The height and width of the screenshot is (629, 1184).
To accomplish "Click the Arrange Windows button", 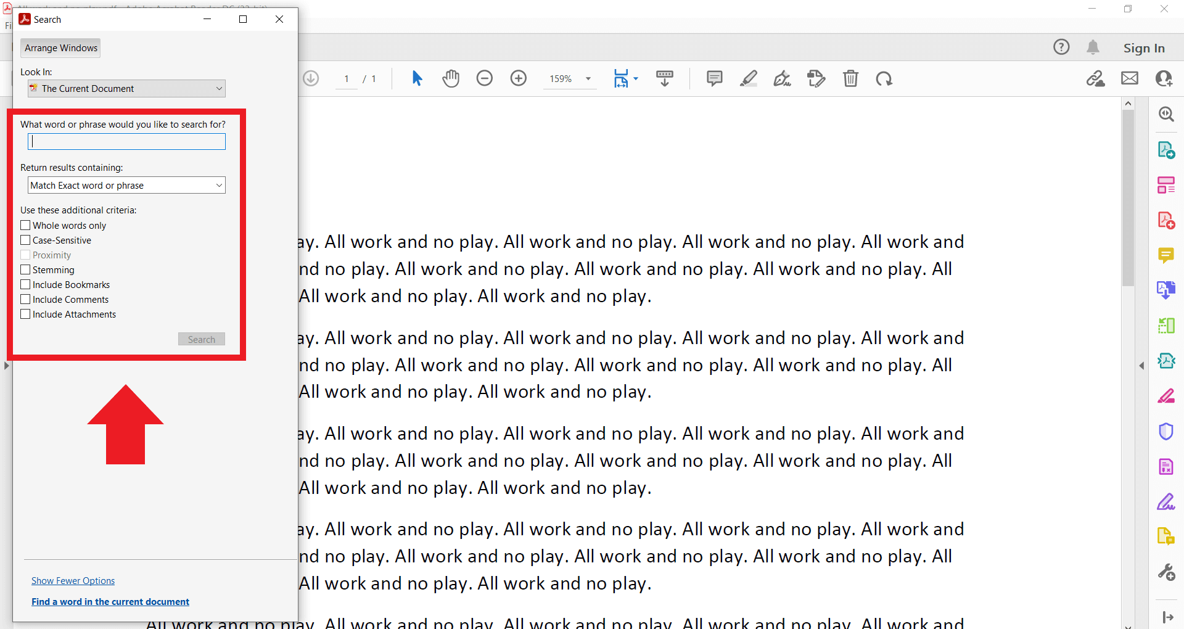I will point(60,48).
